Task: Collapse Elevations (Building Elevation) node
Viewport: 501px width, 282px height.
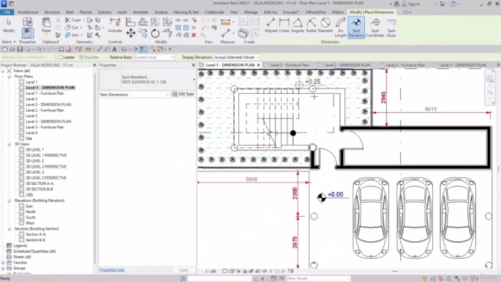Action: pos(9,201)
